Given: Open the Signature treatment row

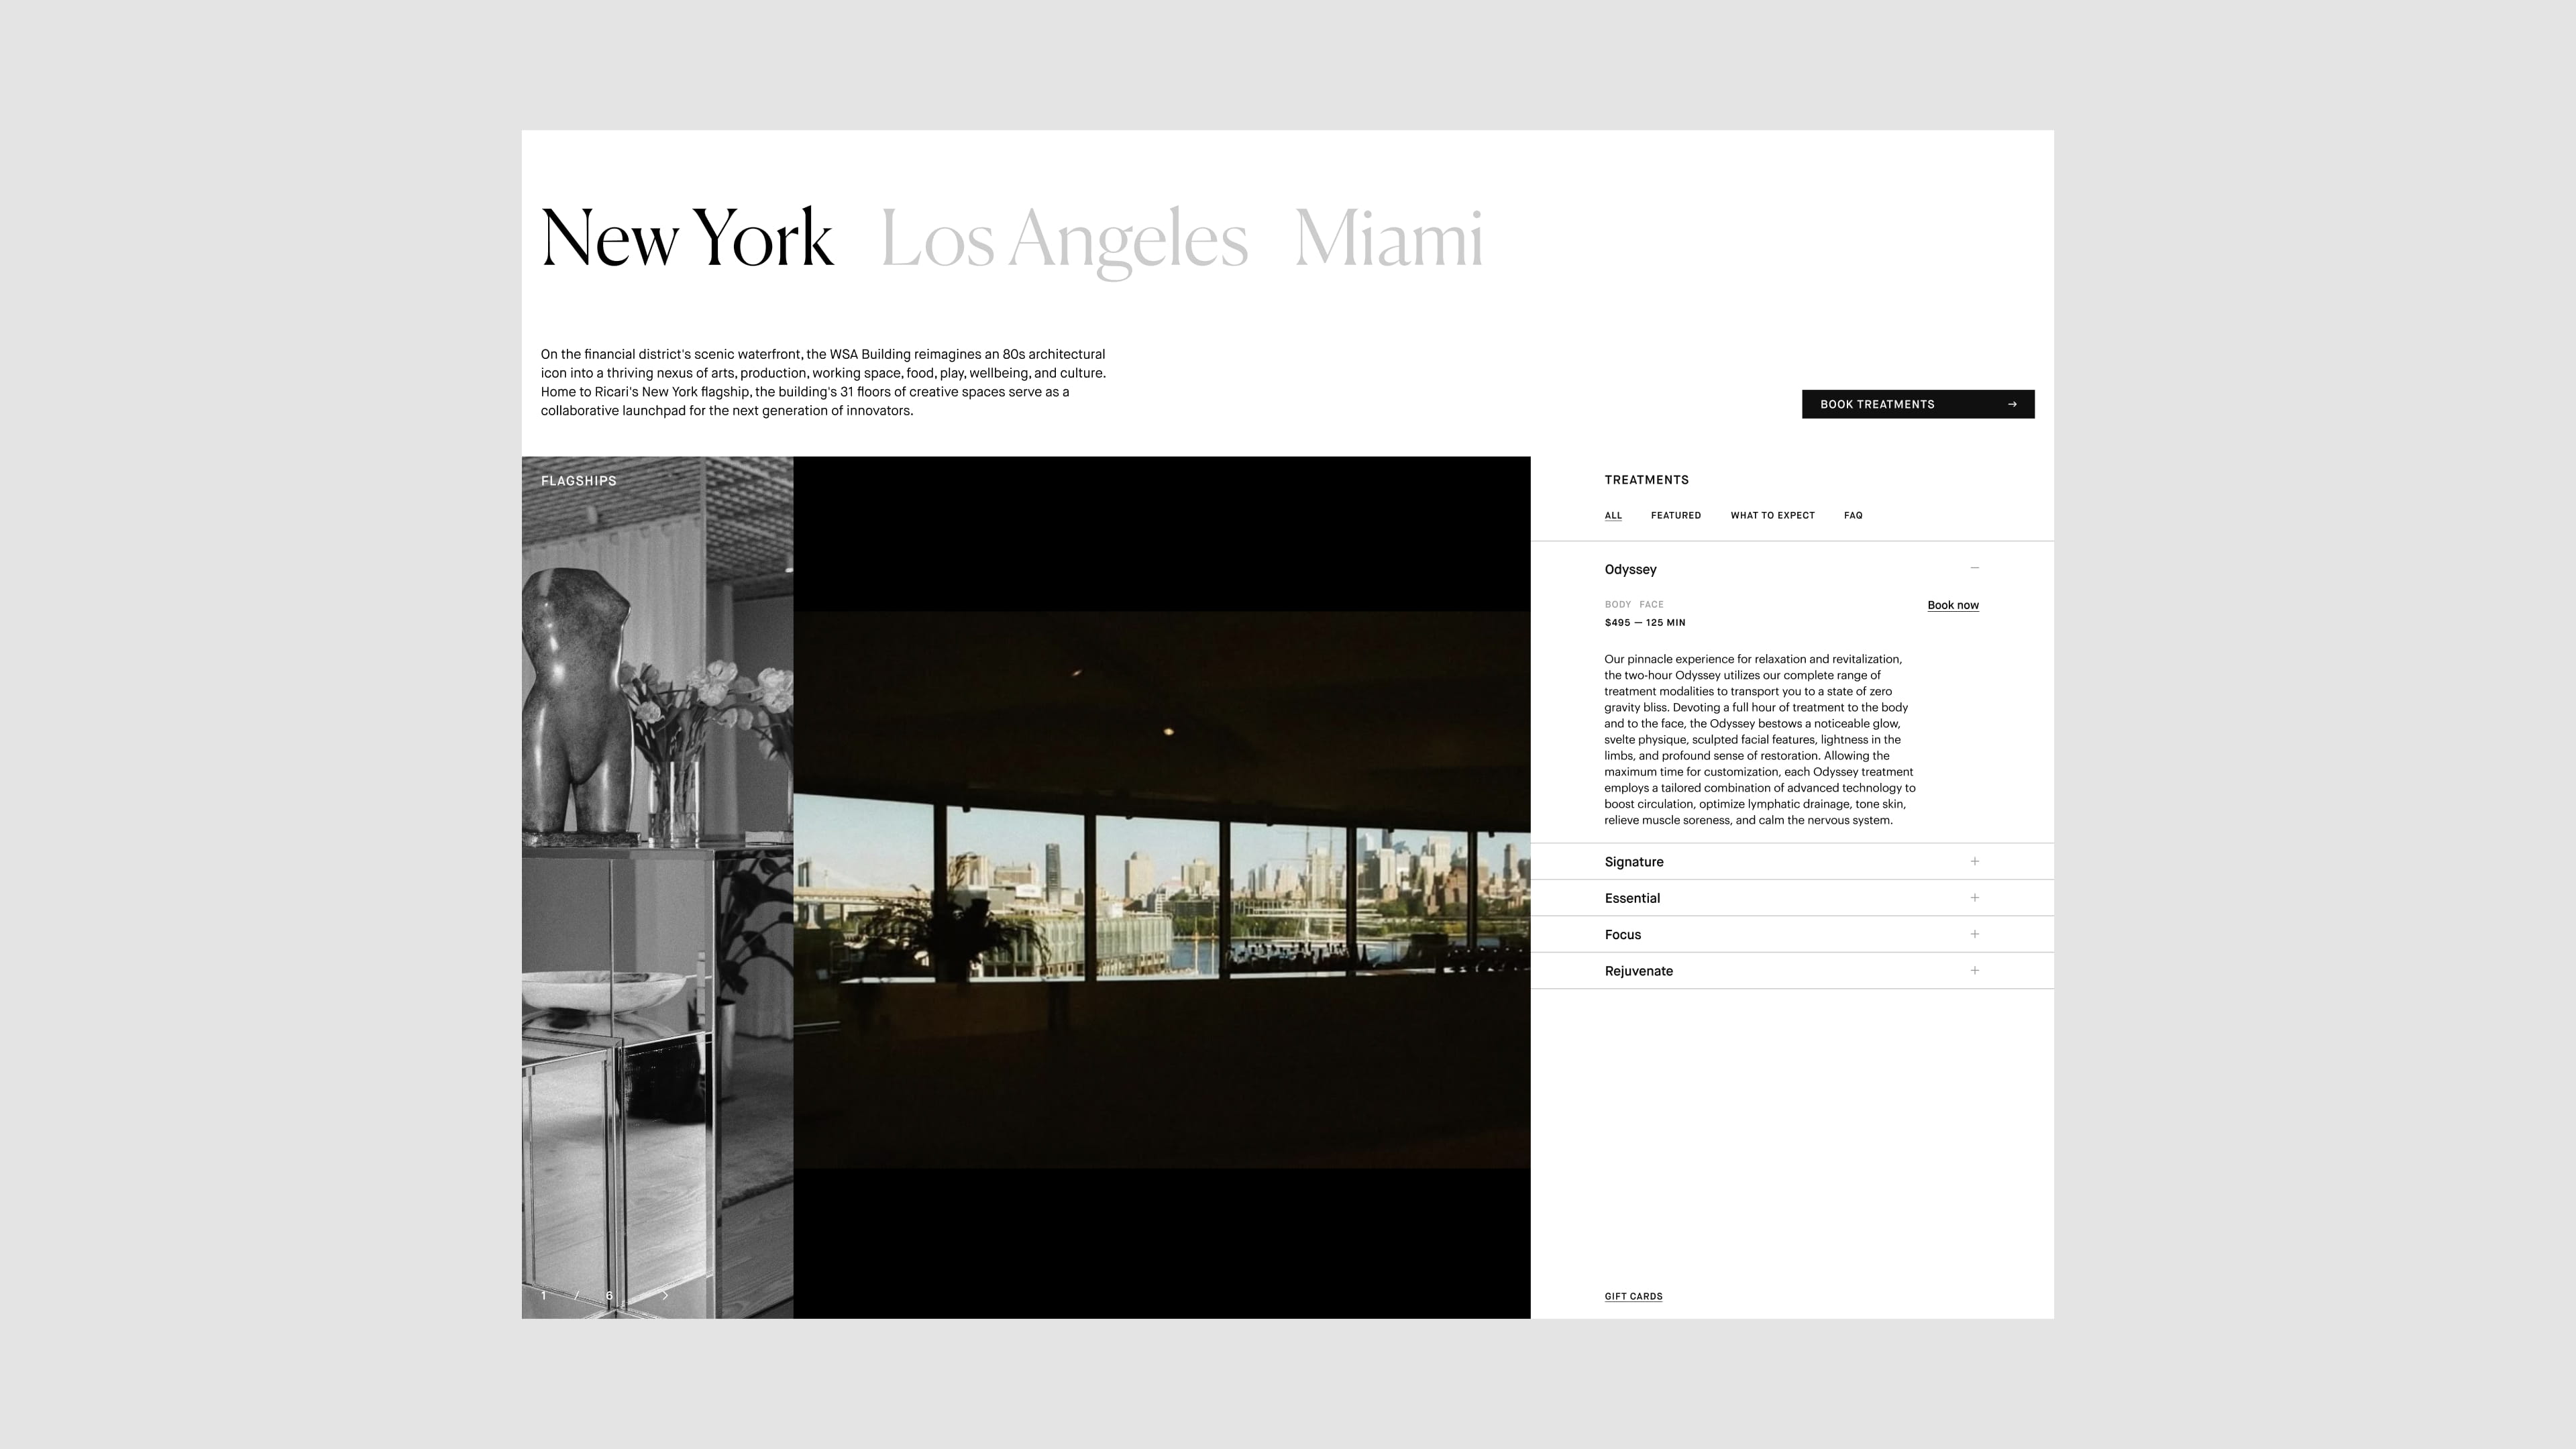Looking at the screenshot, I should (x=1634, y=862).
